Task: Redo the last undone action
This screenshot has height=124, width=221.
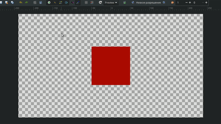Action: tap(26, 2)
